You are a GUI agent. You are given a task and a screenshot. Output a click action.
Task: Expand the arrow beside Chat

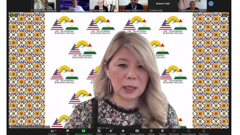pos(72,131)
